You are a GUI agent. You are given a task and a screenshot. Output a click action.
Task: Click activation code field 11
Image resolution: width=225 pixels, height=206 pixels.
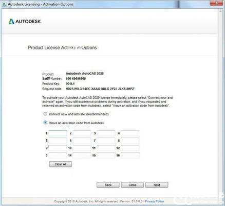point(106,148)
